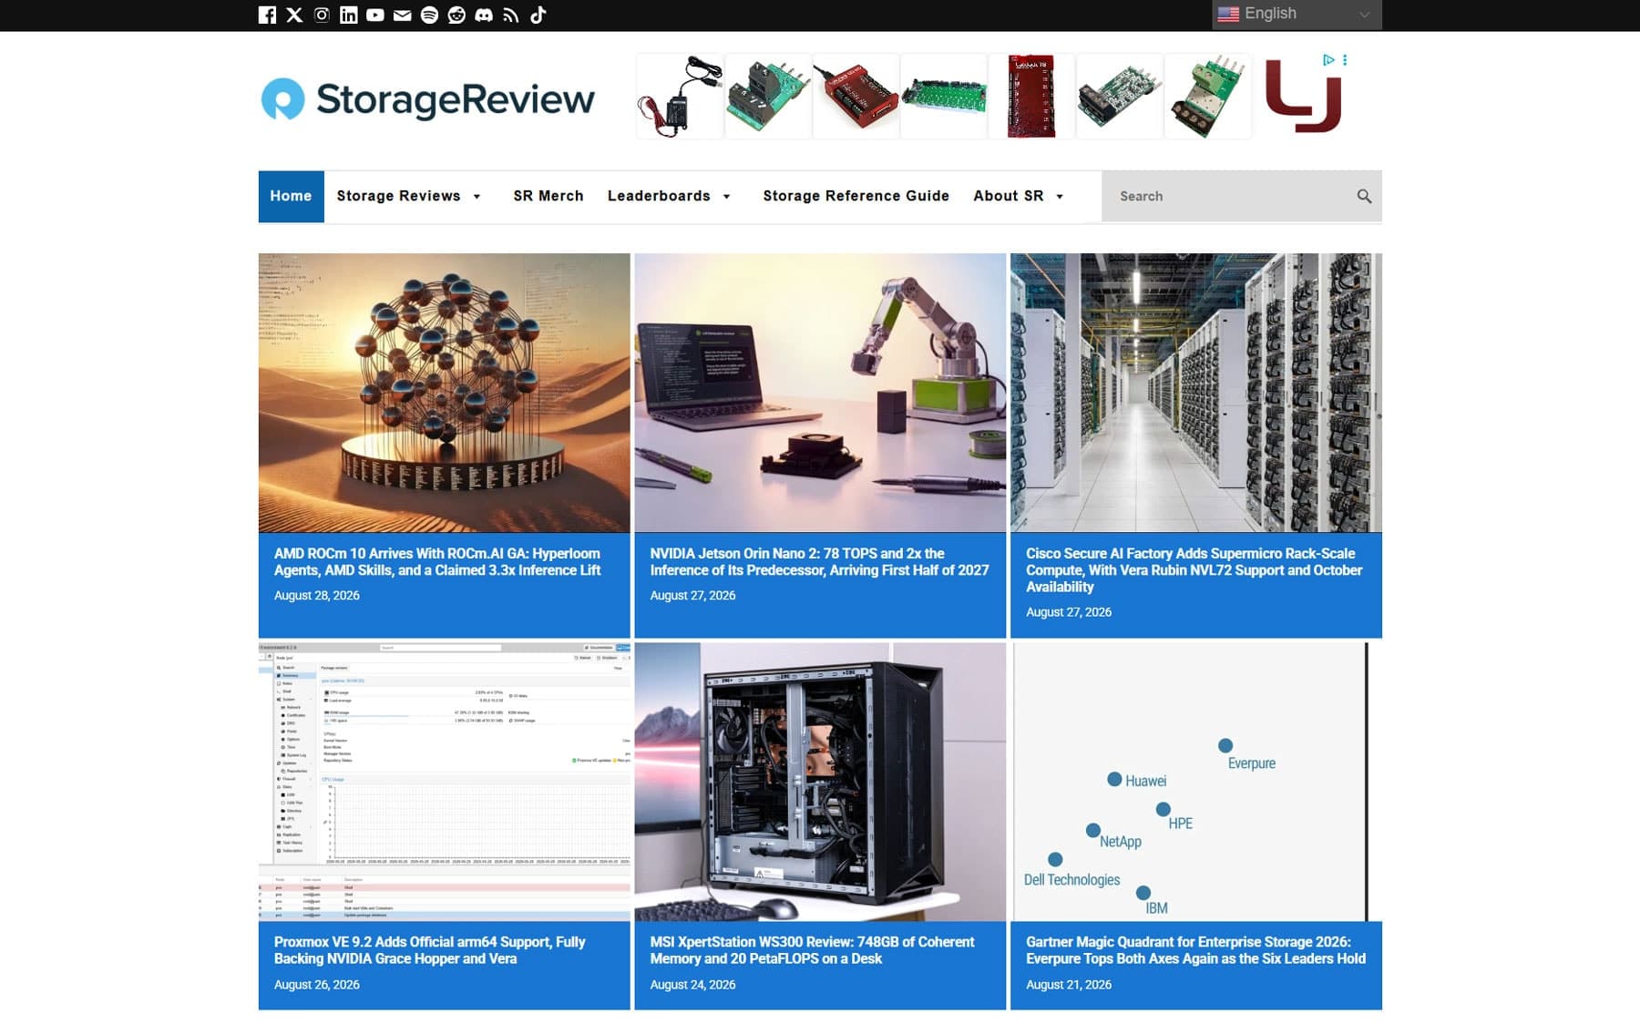Click the dark red LJ ad logo
Viewport: 1640px width, 1024px height.
[x=1304, y=96]
